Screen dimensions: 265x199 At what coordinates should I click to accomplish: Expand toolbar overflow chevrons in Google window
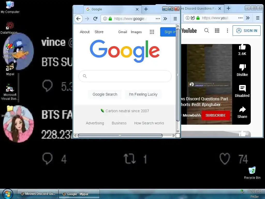pyautogui.click(x=165, y=19)
